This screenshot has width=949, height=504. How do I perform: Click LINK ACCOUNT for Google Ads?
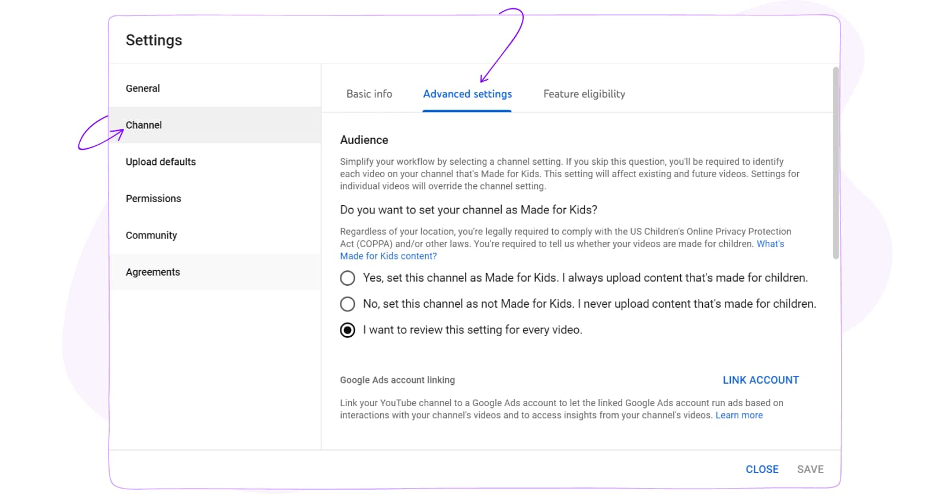[760, 380]
